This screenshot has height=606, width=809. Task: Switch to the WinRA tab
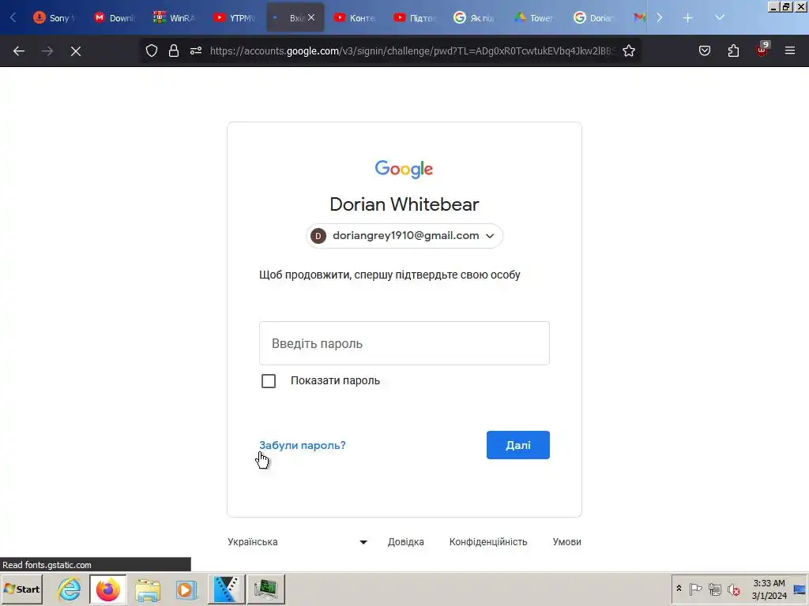(x=174, y=18)
